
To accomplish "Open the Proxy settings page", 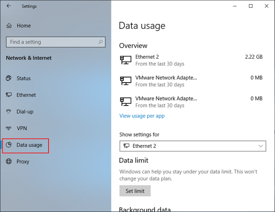I will [x=23, y=162].
